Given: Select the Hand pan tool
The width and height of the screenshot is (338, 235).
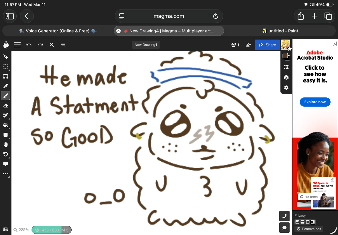Looking at the screenshot, I should point(6,144).
